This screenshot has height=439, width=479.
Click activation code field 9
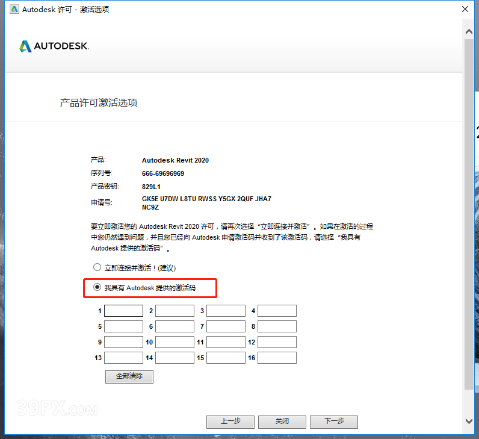[x=124, y=342]
